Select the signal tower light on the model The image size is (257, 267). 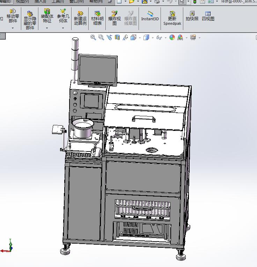tap(75, 54)
